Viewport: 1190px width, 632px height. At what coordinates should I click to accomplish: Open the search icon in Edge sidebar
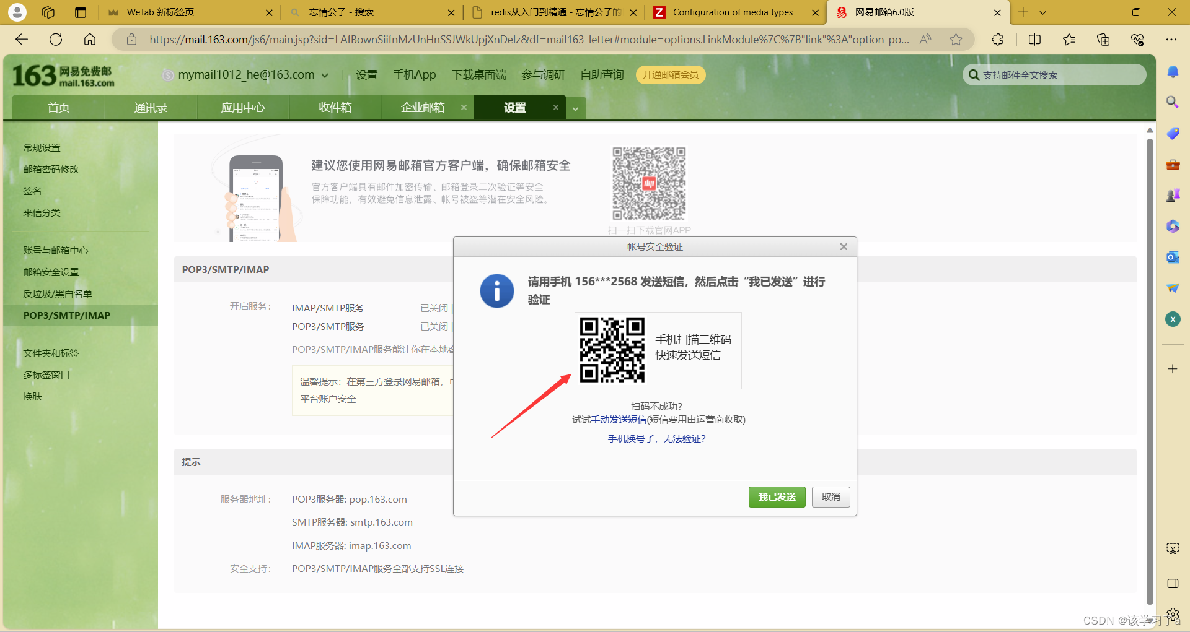1173,102
